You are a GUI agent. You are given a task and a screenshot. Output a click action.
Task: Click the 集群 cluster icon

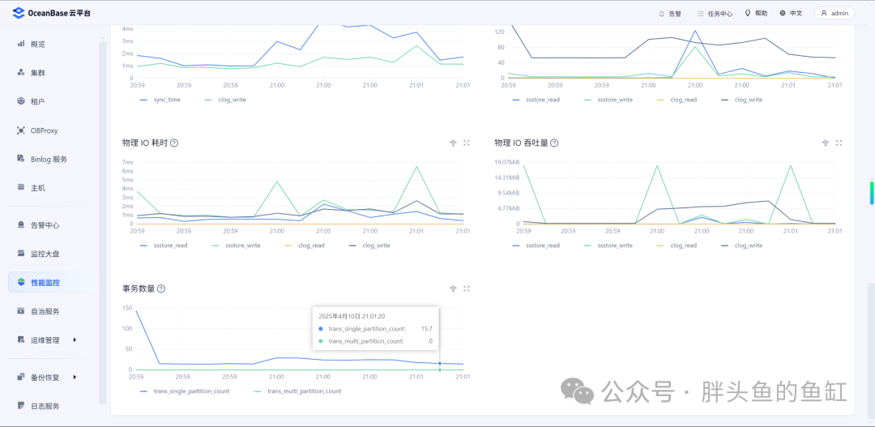tap(21, 73)
